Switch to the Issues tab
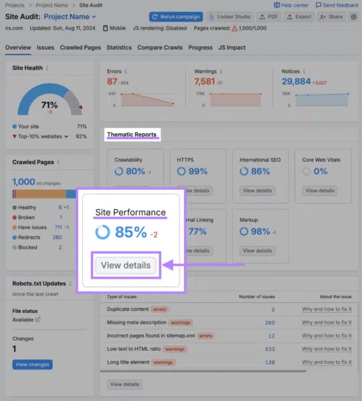This screenshot has width=362, height=401. 46,47
